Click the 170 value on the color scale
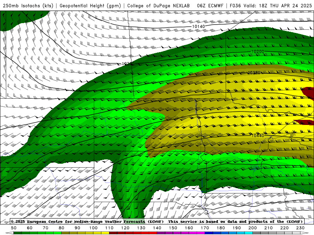The height and width of the screenshot is (235, 314). (x=205, y=228)
